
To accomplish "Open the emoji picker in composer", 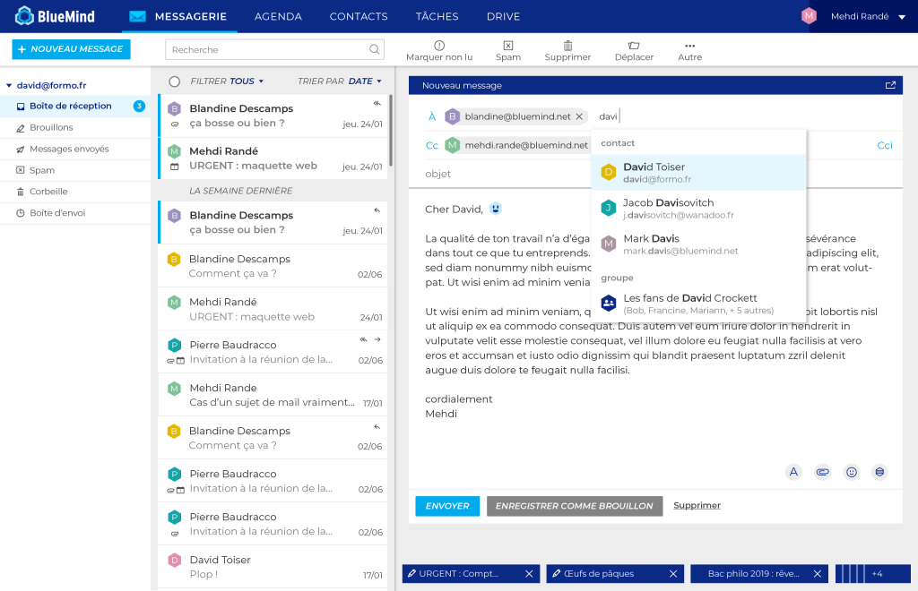I will [x=852, y=472].
